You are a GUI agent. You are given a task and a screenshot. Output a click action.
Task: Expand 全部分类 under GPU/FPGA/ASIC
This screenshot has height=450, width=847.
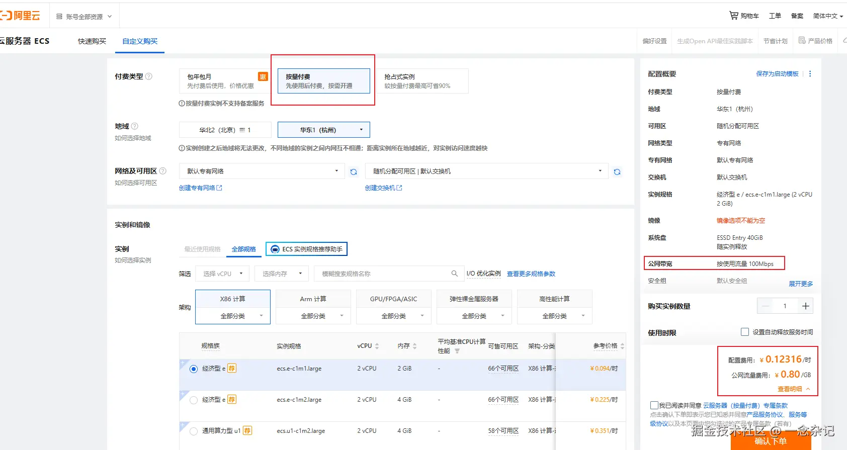394,316
